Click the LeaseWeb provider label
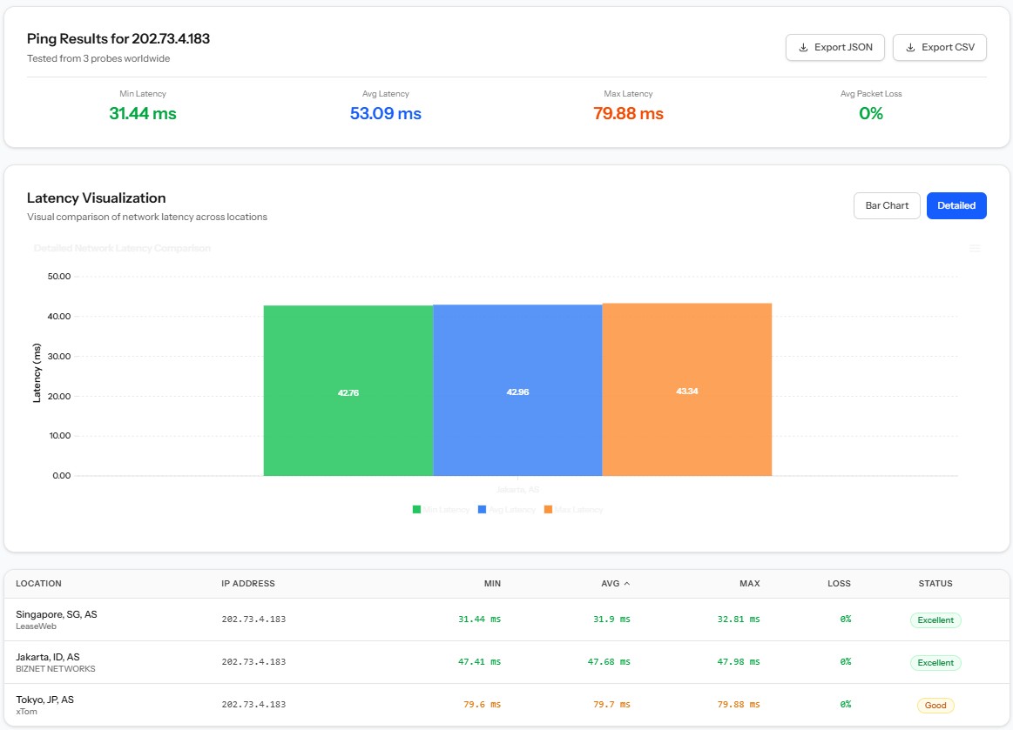 (x=37, y=626)
